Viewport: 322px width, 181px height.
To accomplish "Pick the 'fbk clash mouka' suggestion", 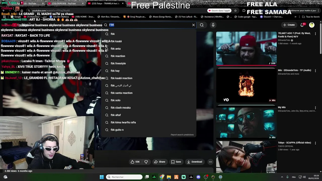I will (x=148, y=108).
